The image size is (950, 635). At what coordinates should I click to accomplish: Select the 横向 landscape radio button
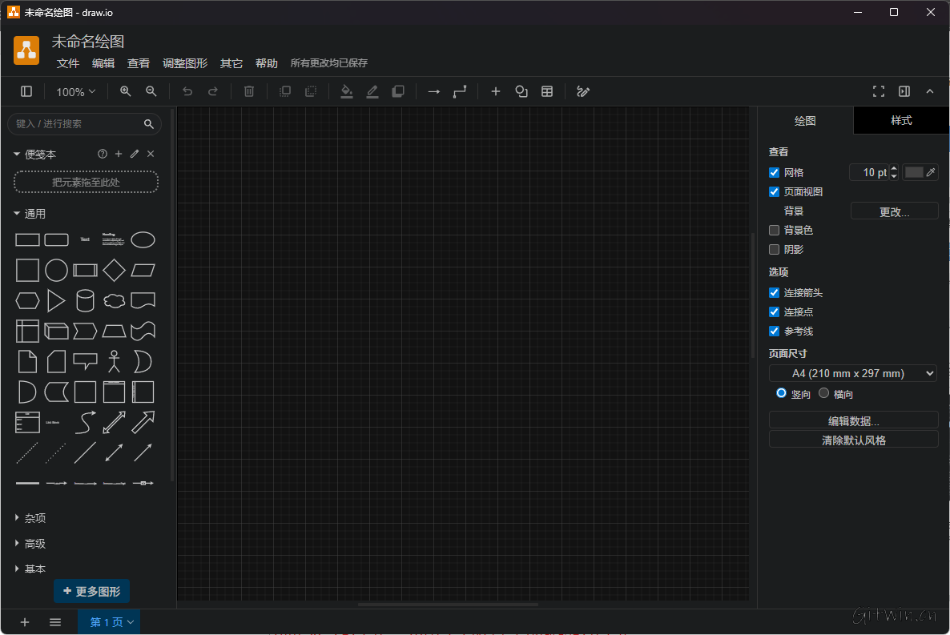point(824,393)
